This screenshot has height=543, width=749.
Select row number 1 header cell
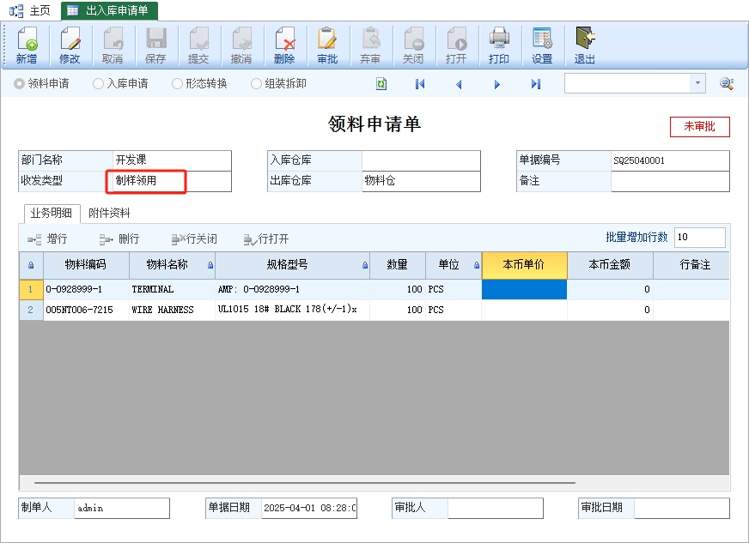click(31, 290)
